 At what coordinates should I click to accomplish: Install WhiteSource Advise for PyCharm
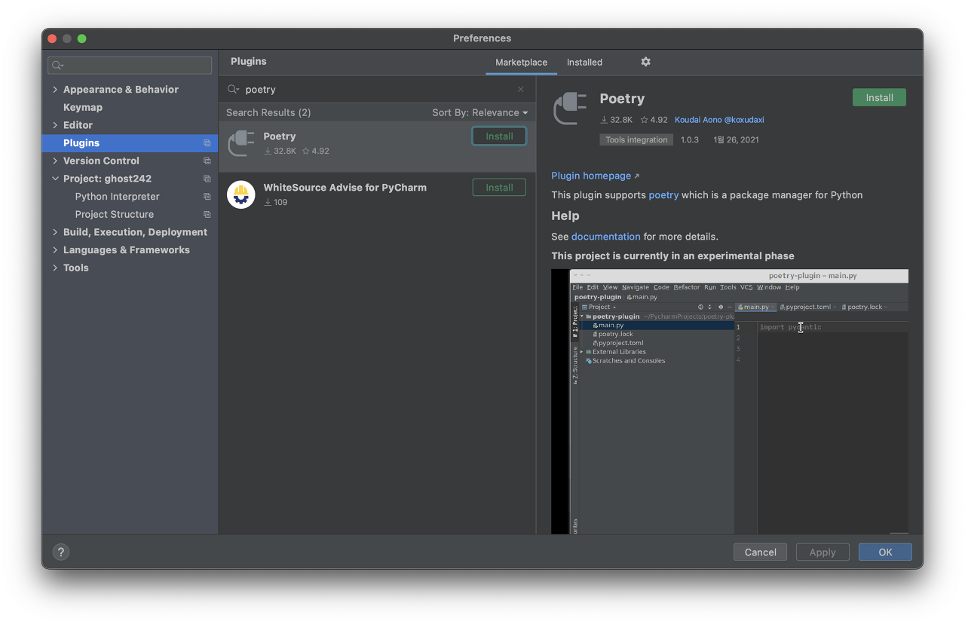(499, 188)
